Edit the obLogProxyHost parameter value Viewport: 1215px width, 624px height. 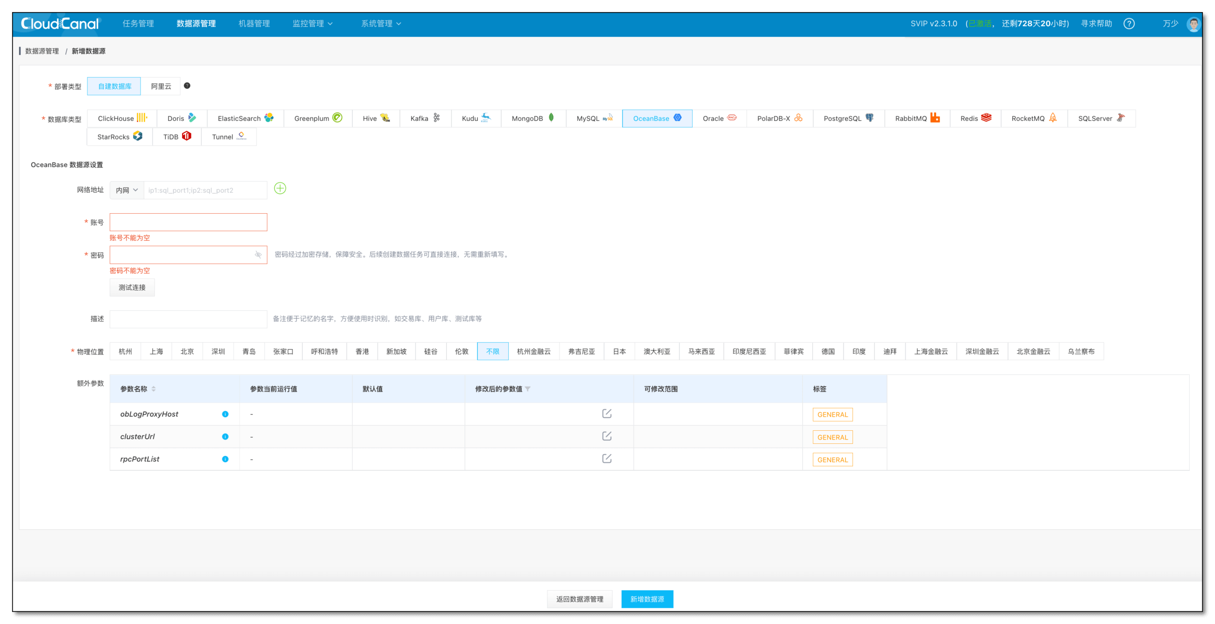(x=607, y=413)
